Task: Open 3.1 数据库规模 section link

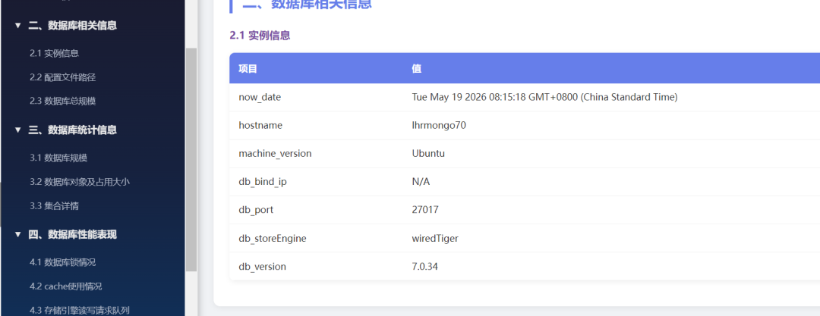Action: coord(58,158)
